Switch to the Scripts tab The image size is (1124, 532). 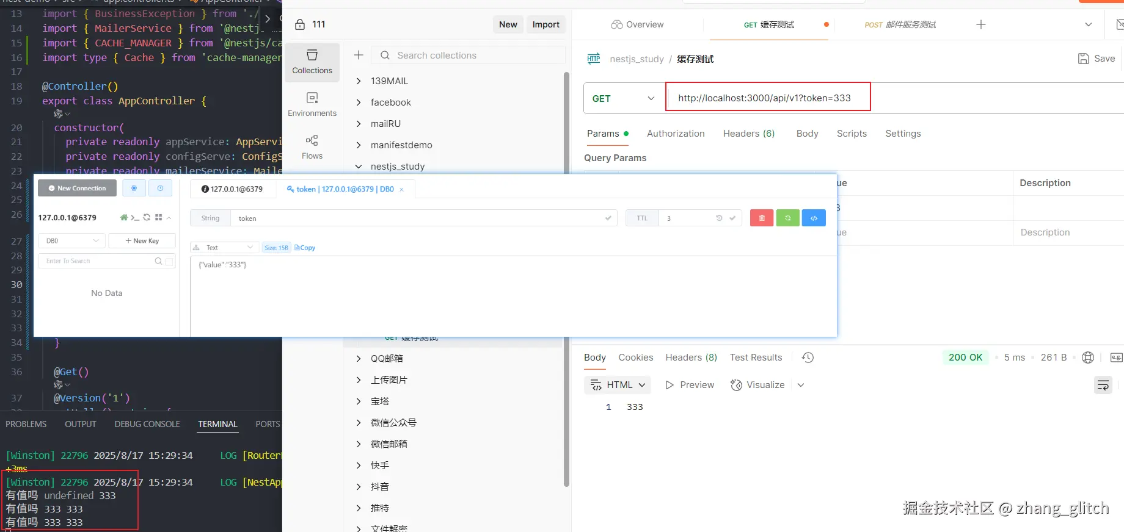click(852, 134)
